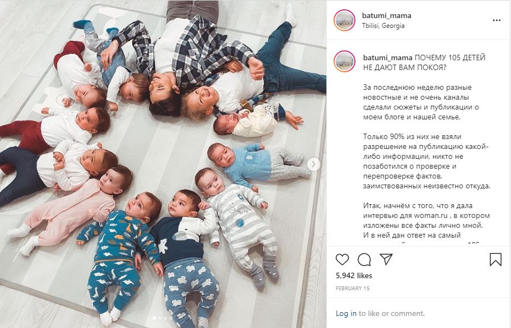Click the baby photo image

(163, 164)
